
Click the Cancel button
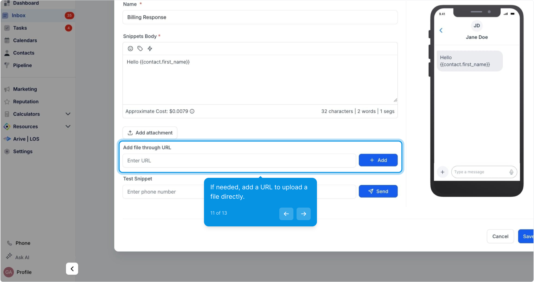[500, 237]
